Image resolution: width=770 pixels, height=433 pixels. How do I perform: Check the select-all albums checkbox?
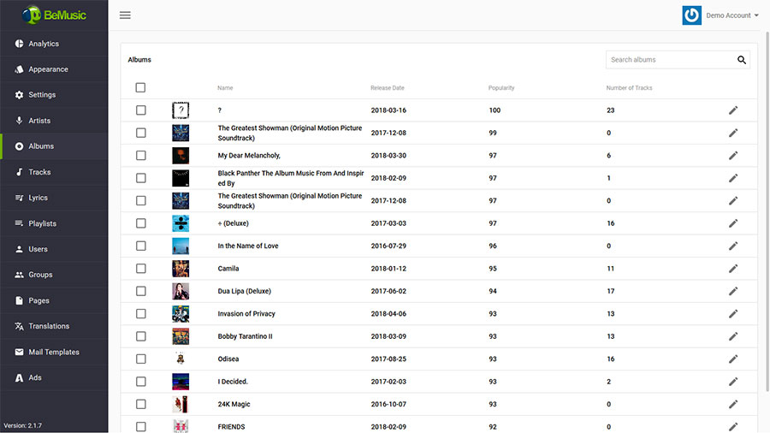(x=140, y=87)
